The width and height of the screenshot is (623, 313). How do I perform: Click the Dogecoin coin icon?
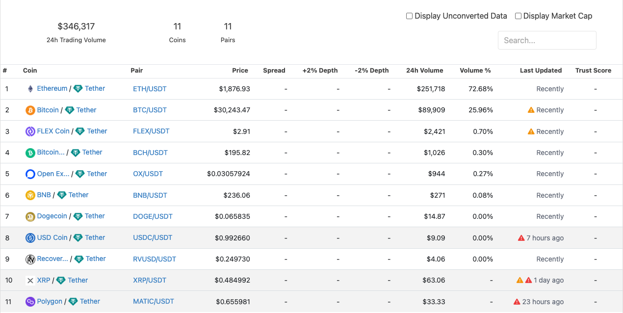(30, 216)
